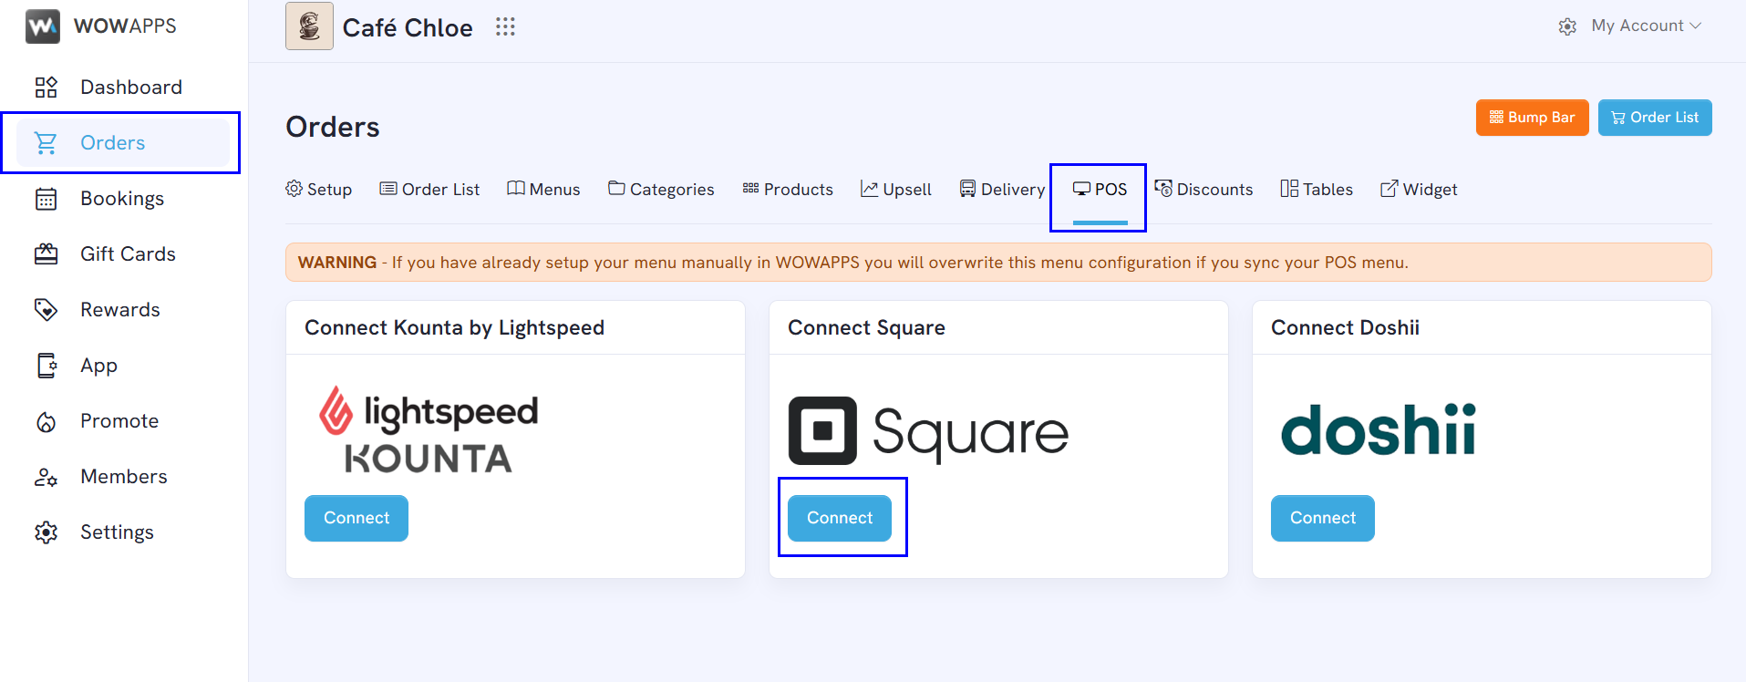Click the Gift Cards icon in sidebar

pos(46,254)
